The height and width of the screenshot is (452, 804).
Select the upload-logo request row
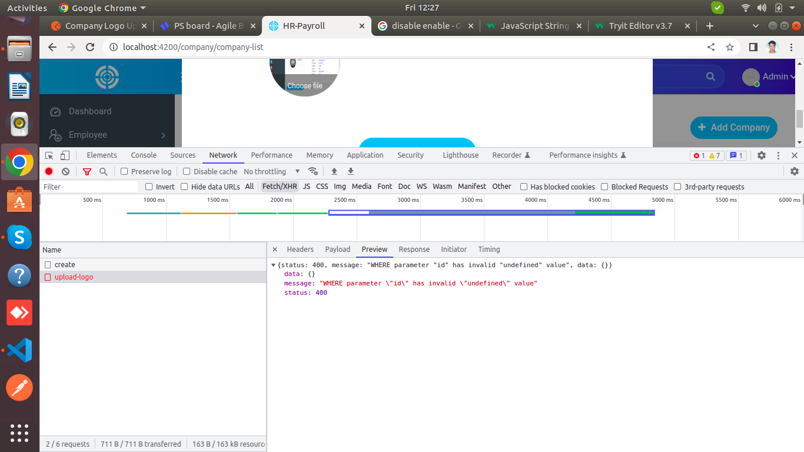point(74,277)
